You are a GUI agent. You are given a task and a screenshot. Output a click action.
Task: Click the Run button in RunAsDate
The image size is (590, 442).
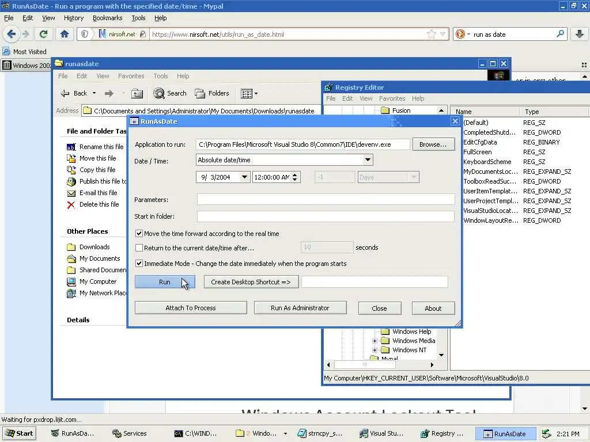pyautogui.click(x=165, y=282)
